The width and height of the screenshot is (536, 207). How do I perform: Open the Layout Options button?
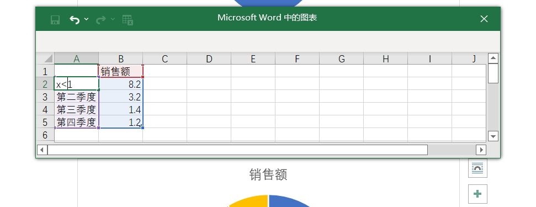pos(477,168)
